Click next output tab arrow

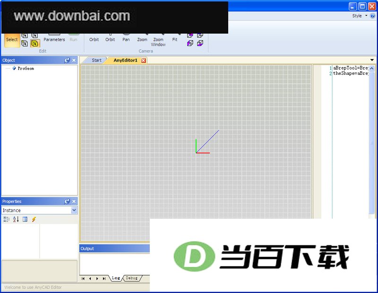coord(97,278)
